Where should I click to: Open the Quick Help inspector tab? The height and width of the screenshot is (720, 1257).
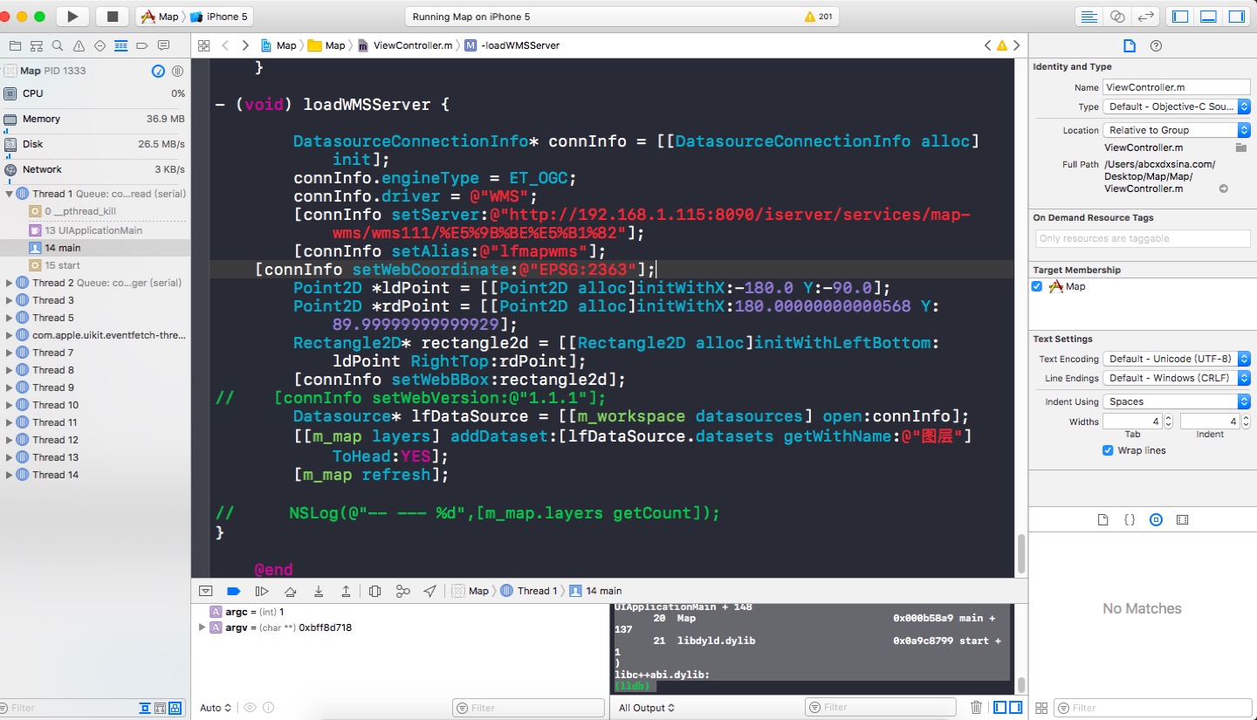click(1156, 45)
